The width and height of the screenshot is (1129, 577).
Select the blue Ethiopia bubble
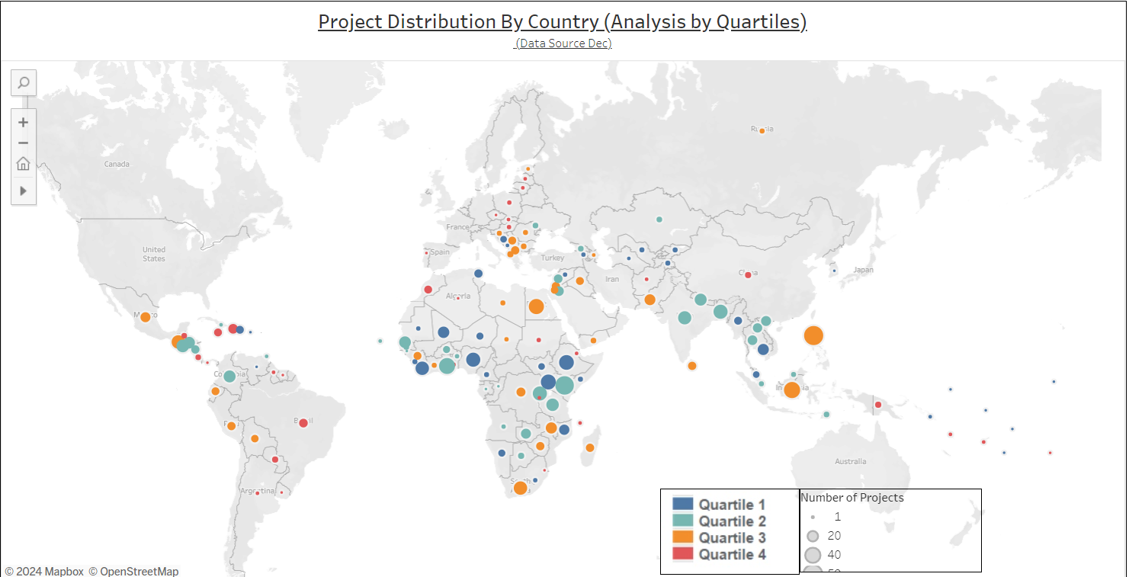[x=566, y=363]
